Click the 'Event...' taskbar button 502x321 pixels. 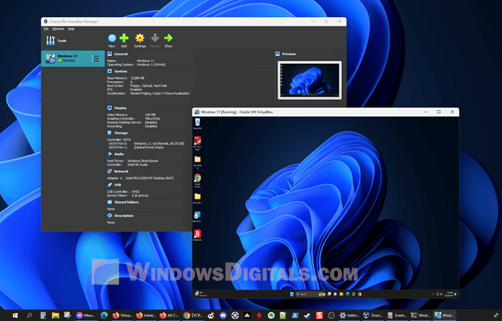coord(397,315)
